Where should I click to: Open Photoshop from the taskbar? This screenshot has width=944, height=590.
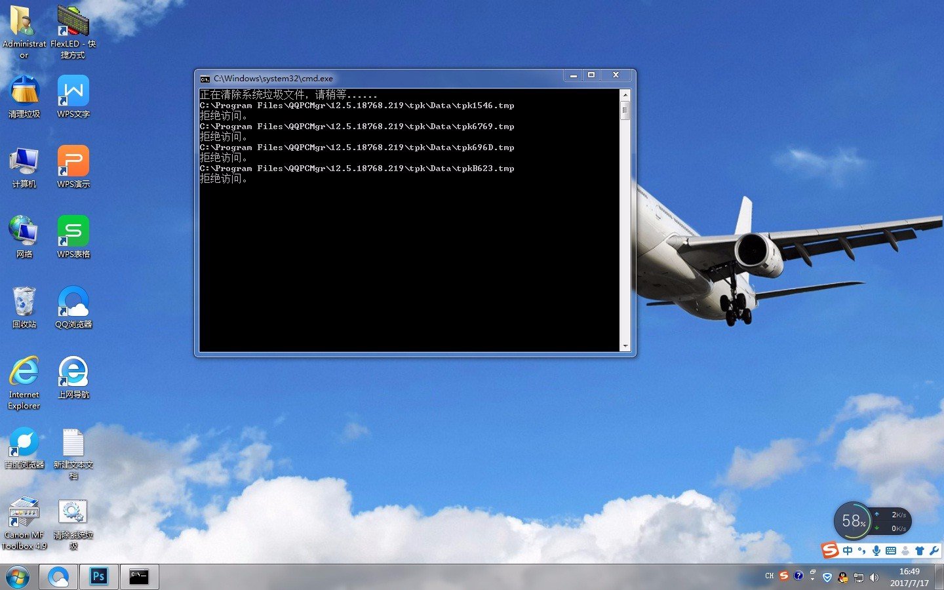pos(99,576)
